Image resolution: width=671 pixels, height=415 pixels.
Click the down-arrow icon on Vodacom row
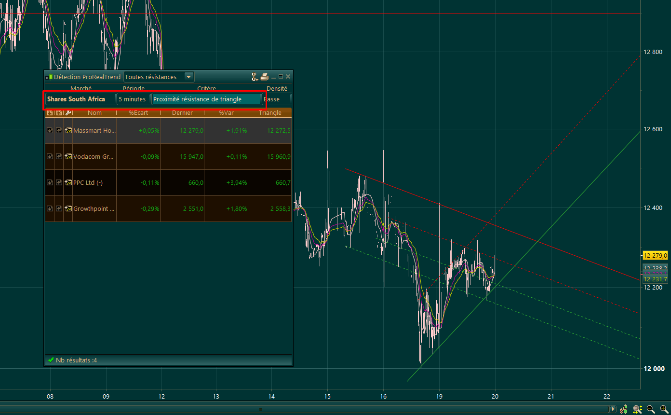coord(50,156)
